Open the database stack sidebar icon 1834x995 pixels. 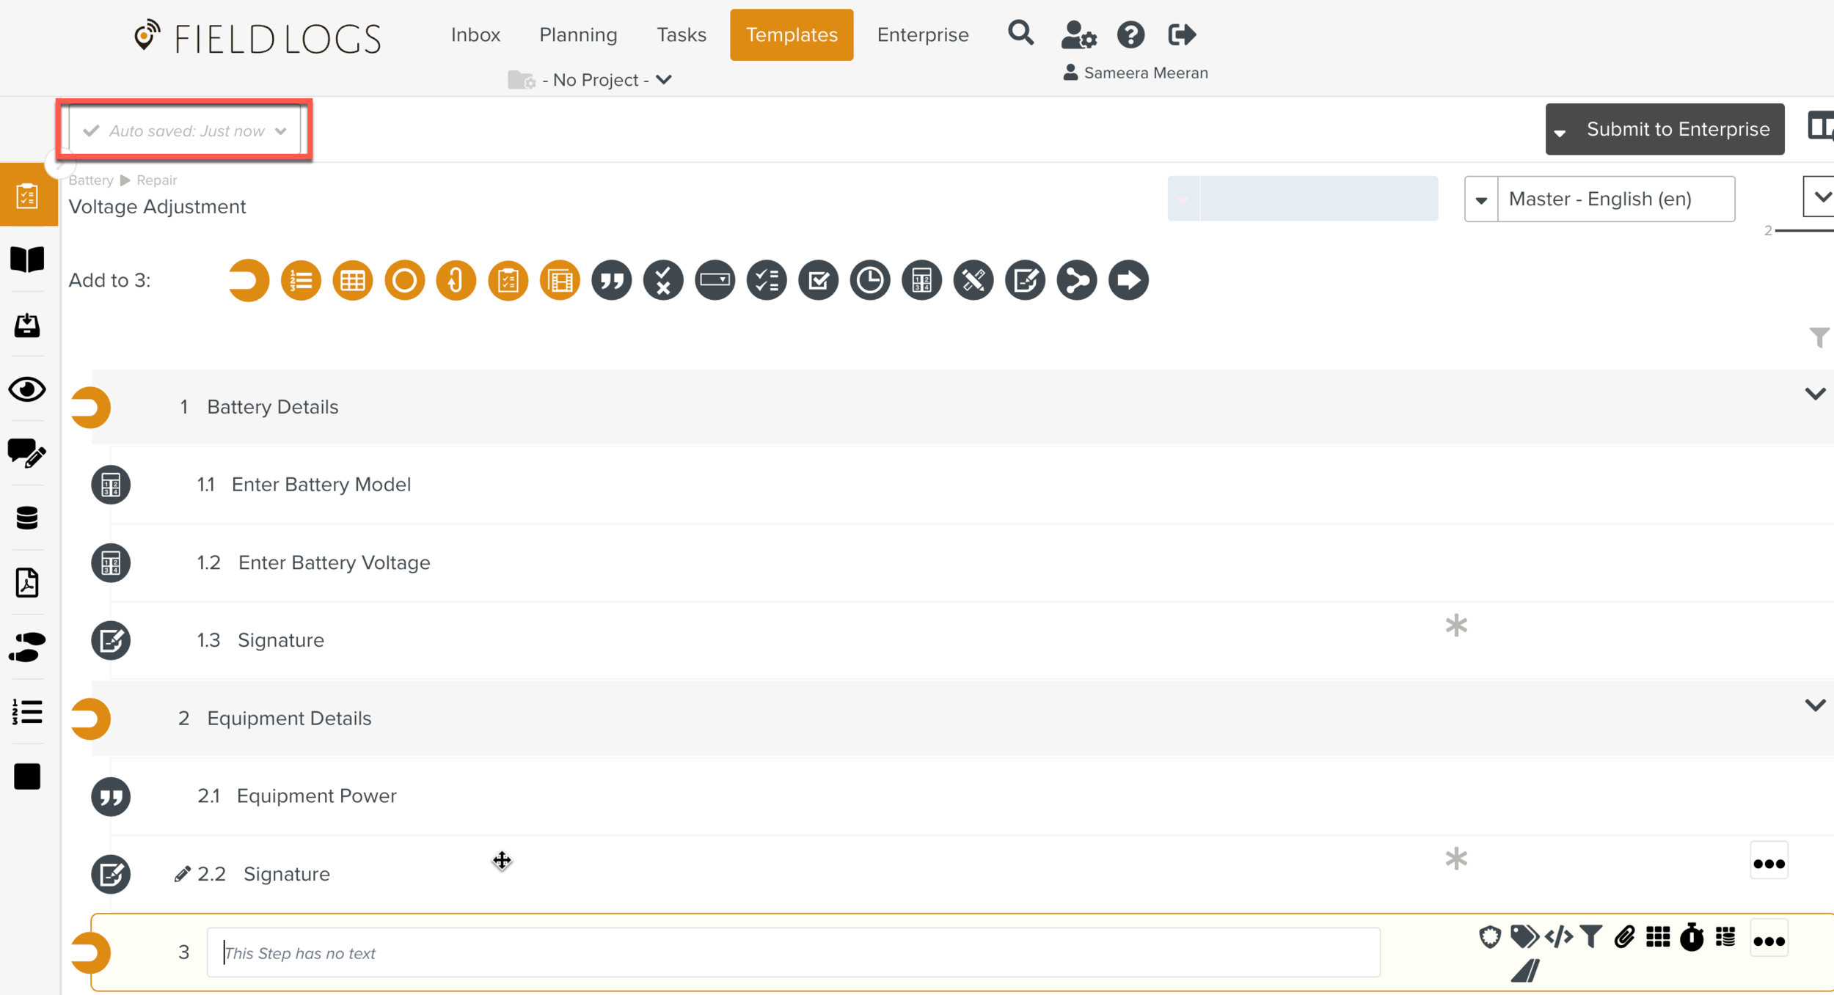[x=28, y=518]
